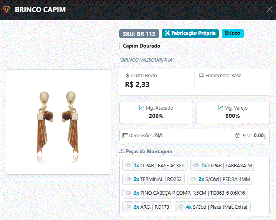Image resolution: width=276 pixels, height=220 pixels.
Task: Click the truck icon beside Fornecedor Base
Action: point(202,76)
